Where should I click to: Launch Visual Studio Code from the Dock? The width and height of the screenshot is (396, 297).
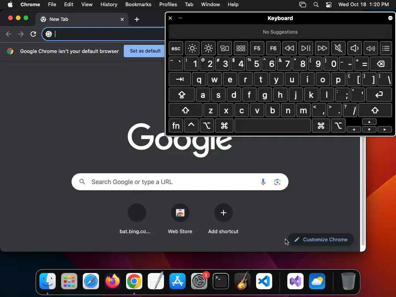[x=264, y=281]
